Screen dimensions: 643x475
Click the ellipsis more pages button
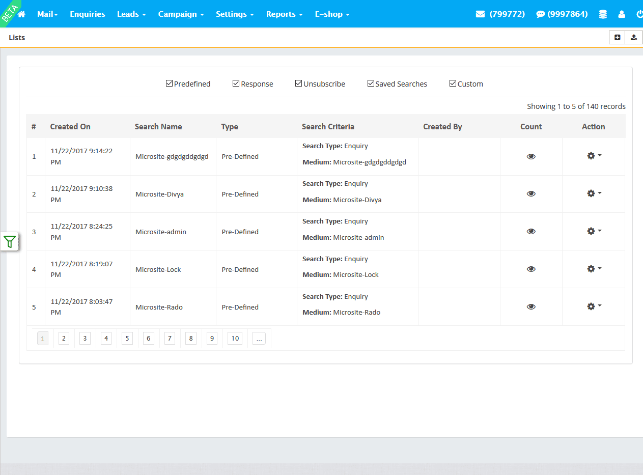click(x=259, y=338)
